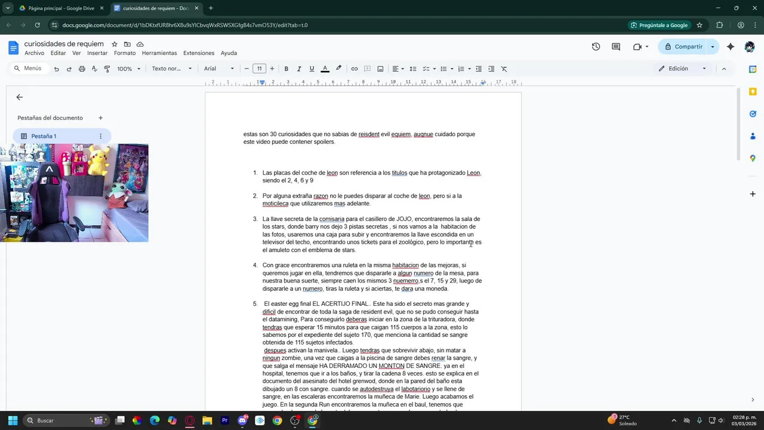
Task: Open the Editar menu
Action: 58,53
